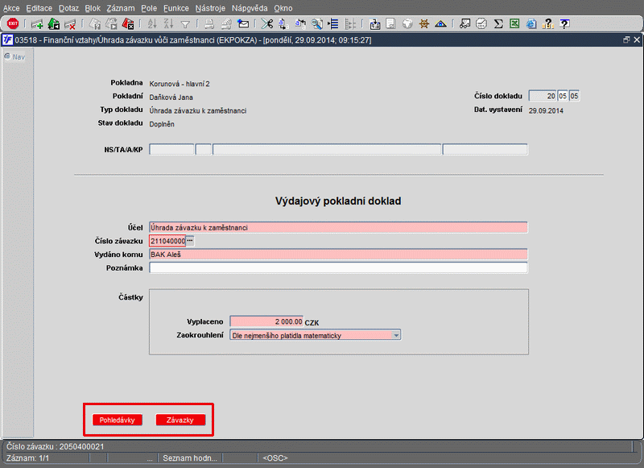Click the multi-page print icon

pos(226,24)
